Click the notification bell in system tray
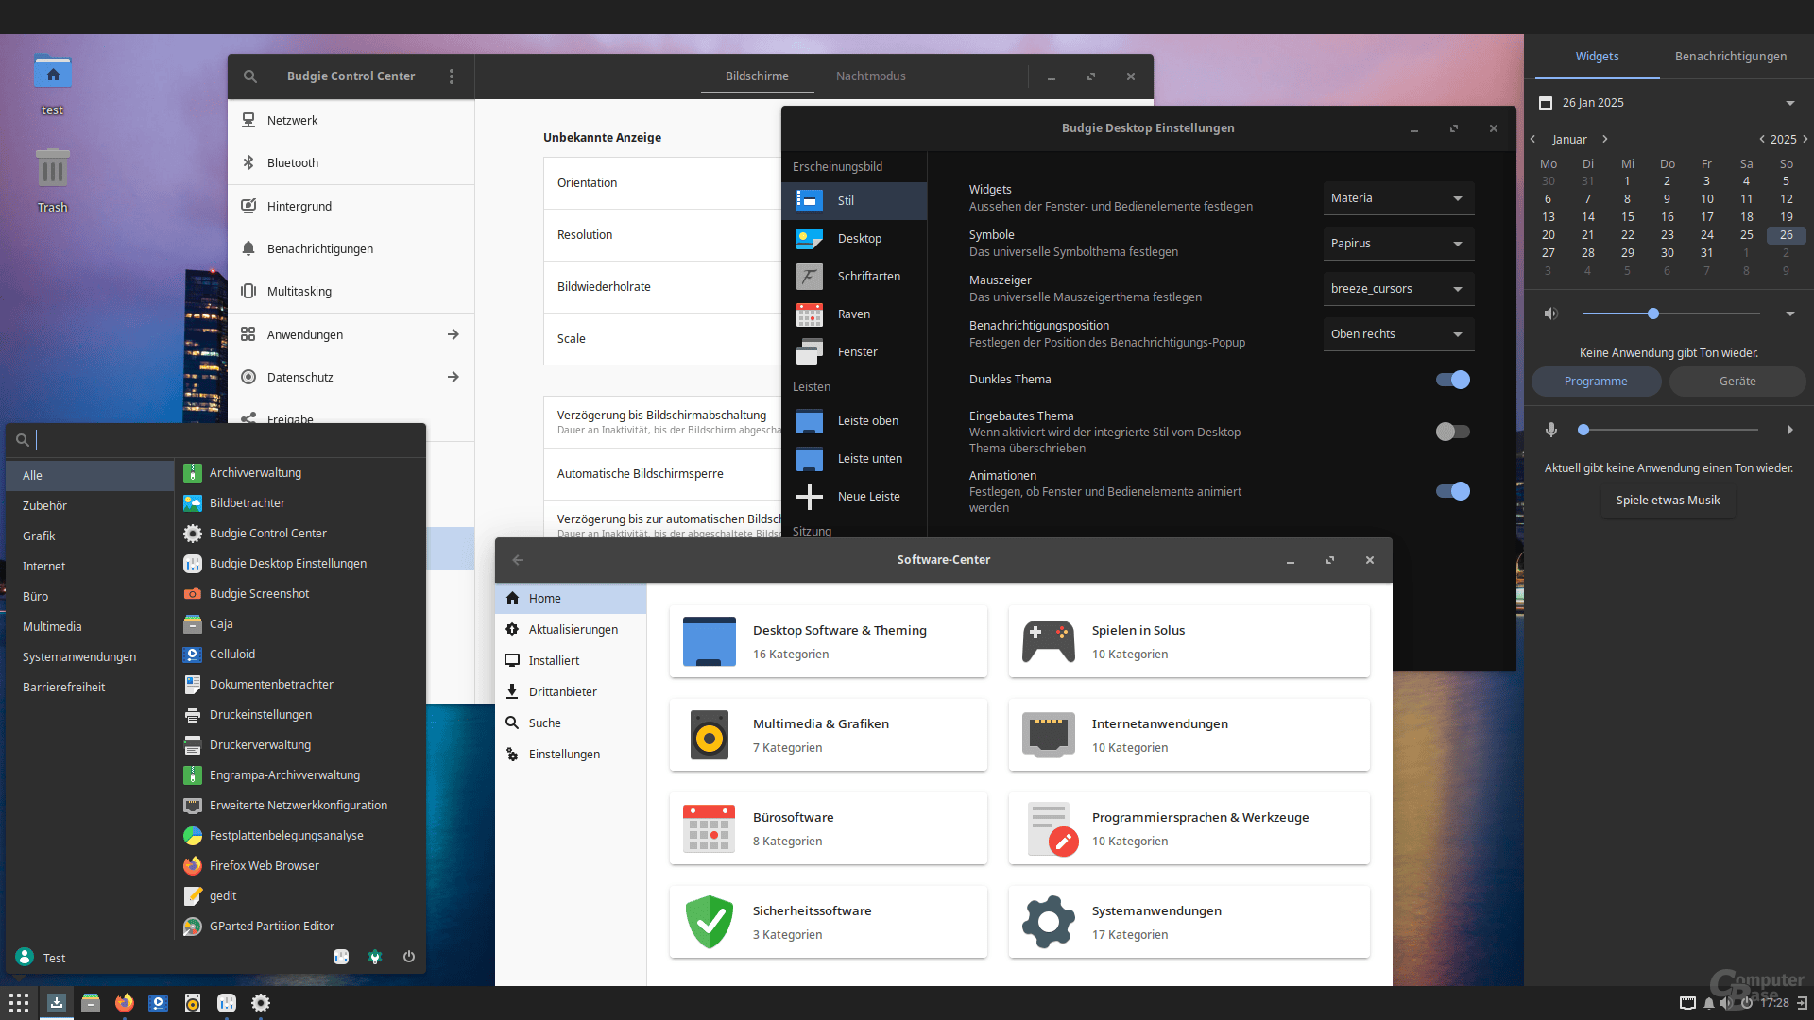Screen dimensions: 1814x1020 click(1708, 1003)
